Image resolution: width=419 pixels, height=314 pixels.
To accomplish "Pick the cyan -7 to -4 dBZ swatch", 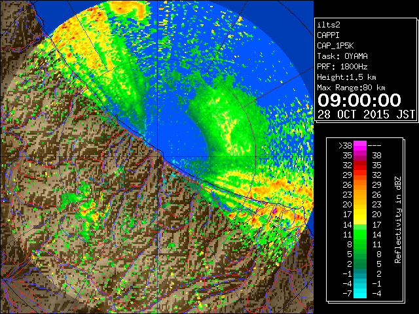I will click(360, 293).
